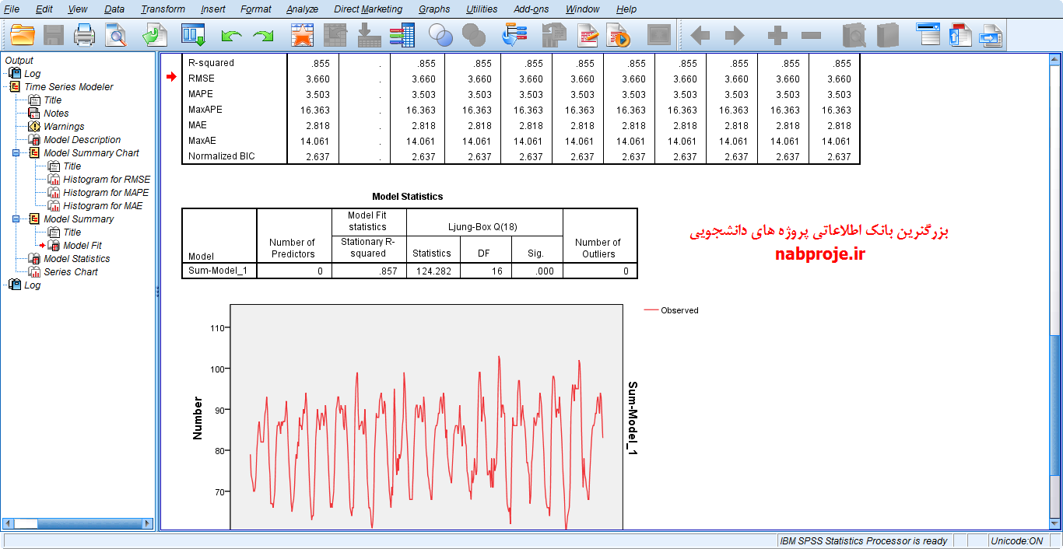
Task: Select the Log item below Series Chart
Action: [32, 285]
